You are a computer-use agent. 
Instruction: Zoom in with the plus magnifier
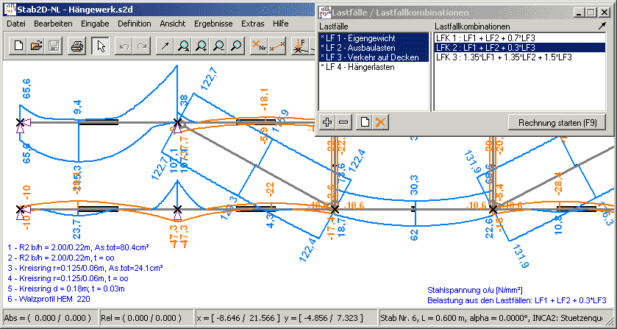click(201, 46)
